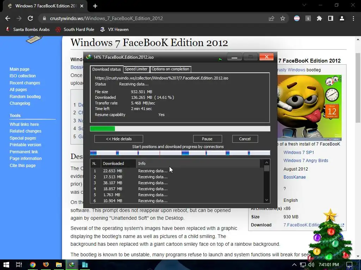This screenshot has height=270, width=361.
Task: Open the Changelog sidebar link
Action: coord(20,103)
